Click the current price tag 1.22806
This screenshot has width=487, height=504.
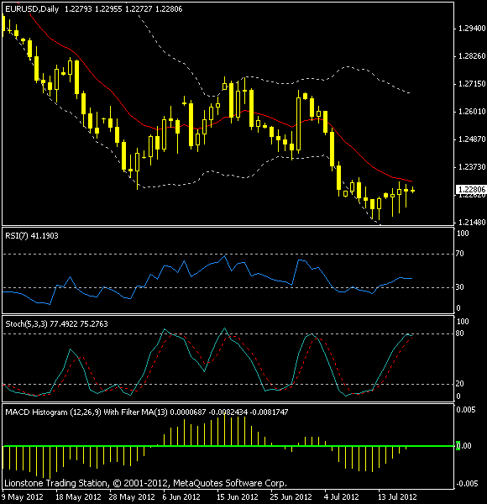[472, 189]
